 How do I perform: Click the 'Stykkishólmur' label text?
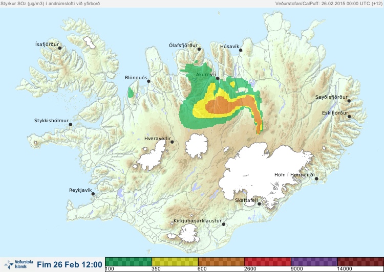[x=51, y=121]
